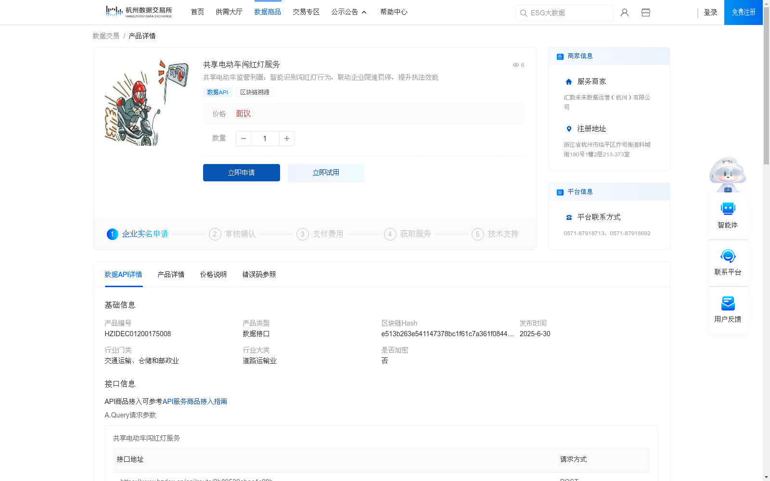The image size is (770, 481).
Task: Click the 区块链溯源 tag
Action: [x=255, y=92]
